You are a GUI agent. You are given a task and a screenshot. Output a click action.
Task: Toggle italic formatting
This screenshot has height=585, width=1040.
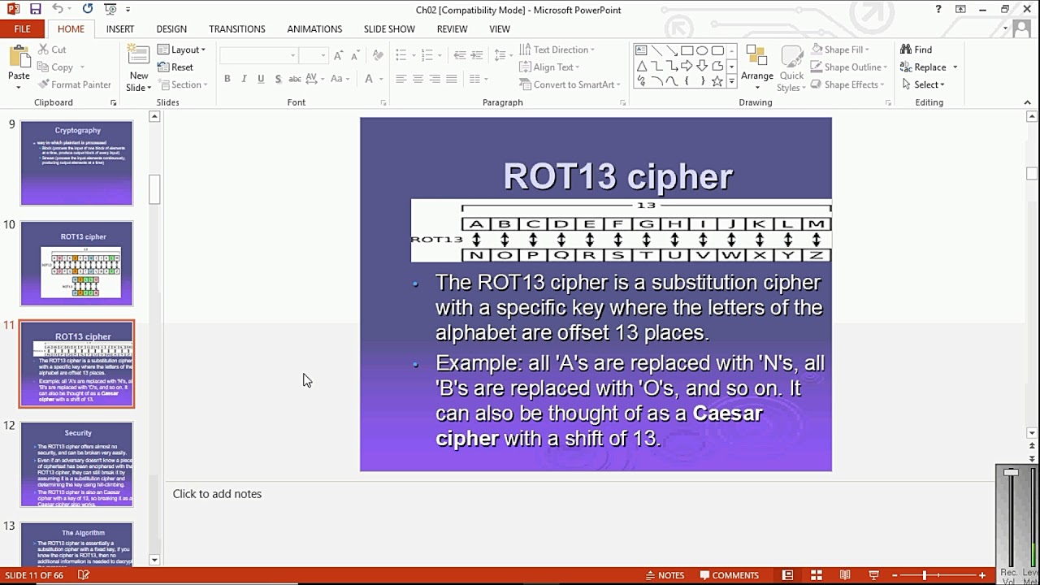point(244,79)
